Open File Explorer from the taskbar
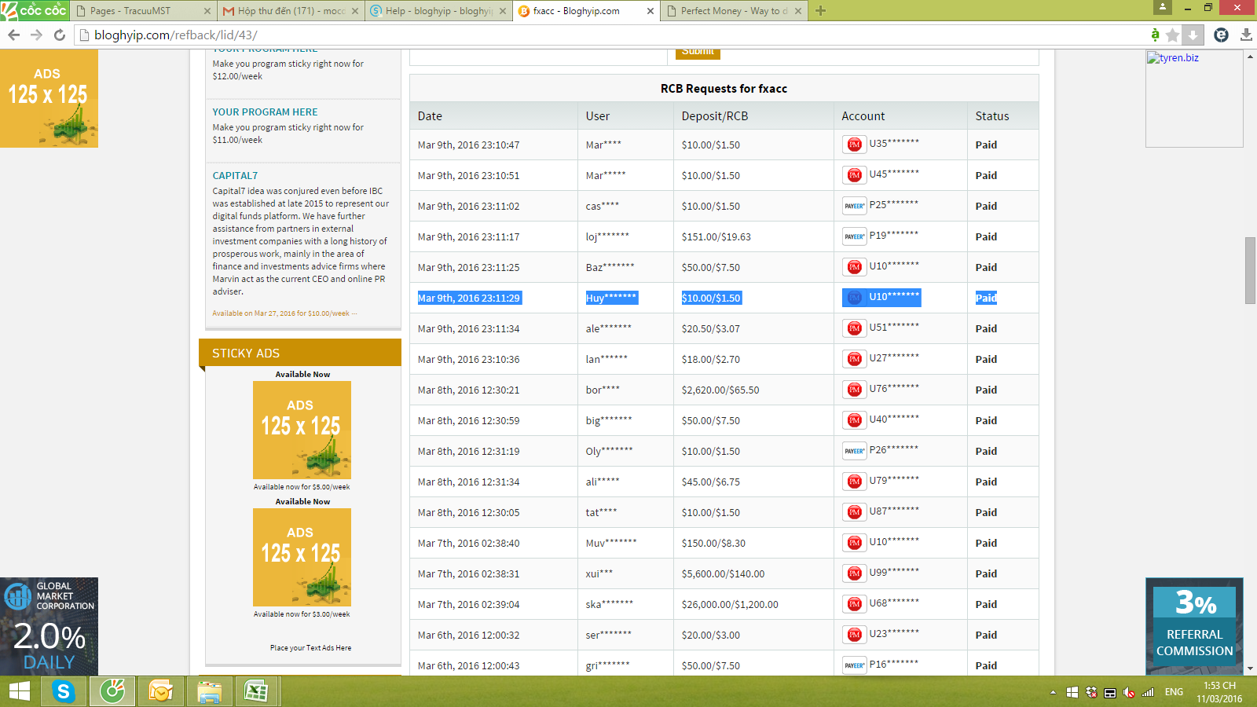1257x707 pixels. (209, 691)
